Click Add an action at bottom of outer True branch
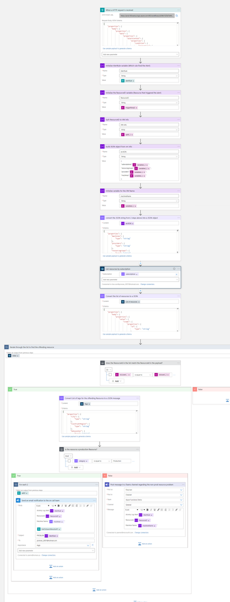 (x=99, y=590)
